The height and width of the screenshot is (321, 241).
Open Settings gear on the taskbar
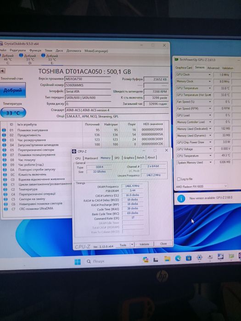199,257
